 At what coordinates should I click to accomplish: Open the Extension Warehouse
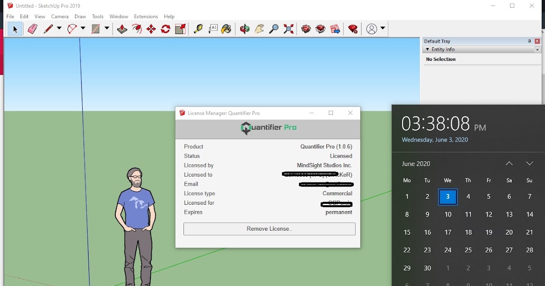click(x=321, y=29)
